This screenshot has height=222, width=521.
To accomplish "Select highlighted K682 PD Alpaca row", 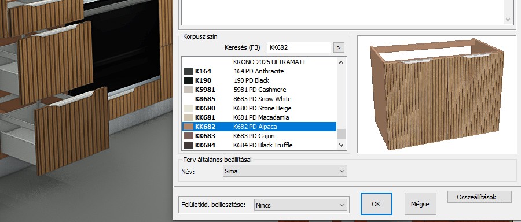I will [259, 127].
